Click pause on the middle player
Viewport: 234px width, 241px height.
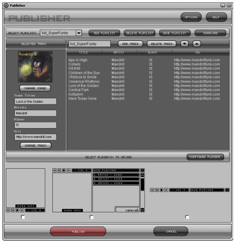coord(59,170)
